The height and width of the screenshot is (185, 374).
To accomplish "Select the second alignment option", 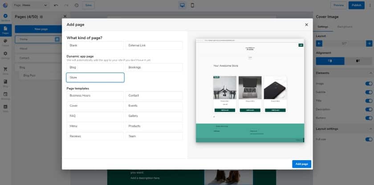I will tap(358, 61).
